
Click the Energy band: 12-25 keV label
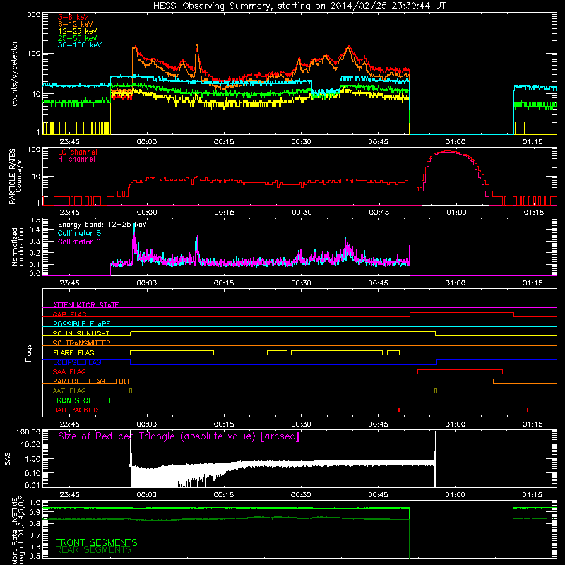pos(102,225)
